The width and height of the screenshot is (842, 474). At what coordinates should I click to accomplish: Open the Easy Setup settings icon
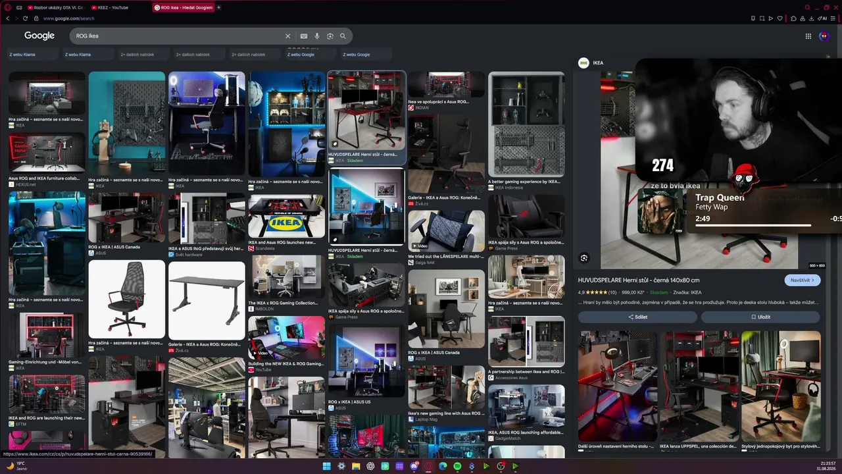click(x=834, y=18)
